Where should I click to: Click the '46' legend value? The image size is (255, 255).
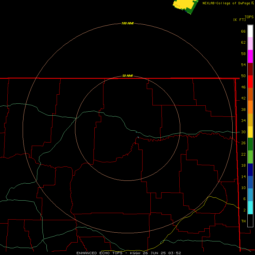(243, 87)
